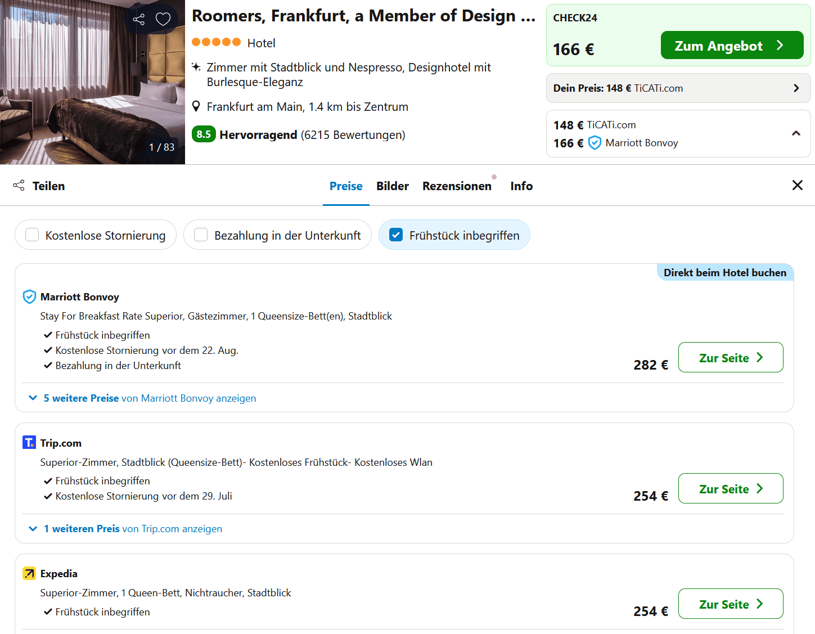This screenshot has height=634, width=815.
Task: Click the Zum Angebot button
Action: [x=731, y=46]
